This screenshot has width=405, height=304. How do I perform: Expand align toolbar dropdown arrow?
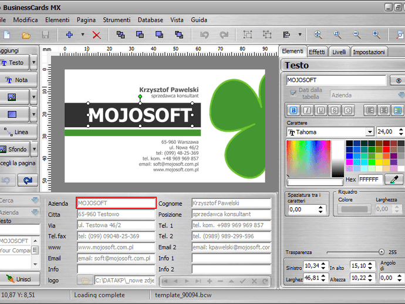tap(300, 35)
